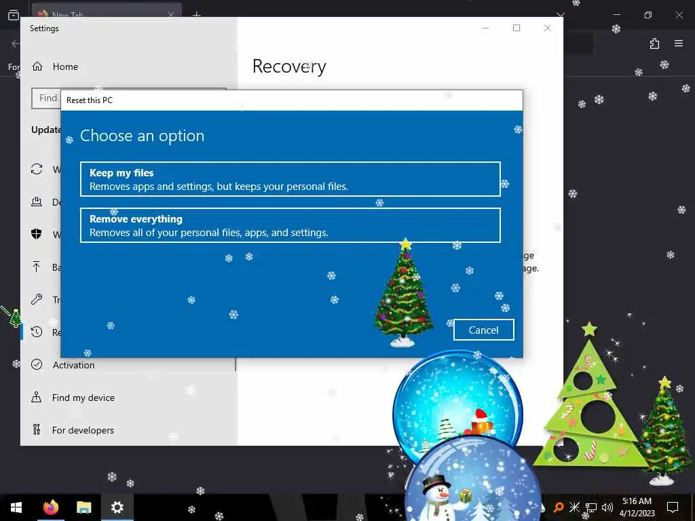Open the notification center icon
Screen dimensions: 695x521
(x=673, y=507)
